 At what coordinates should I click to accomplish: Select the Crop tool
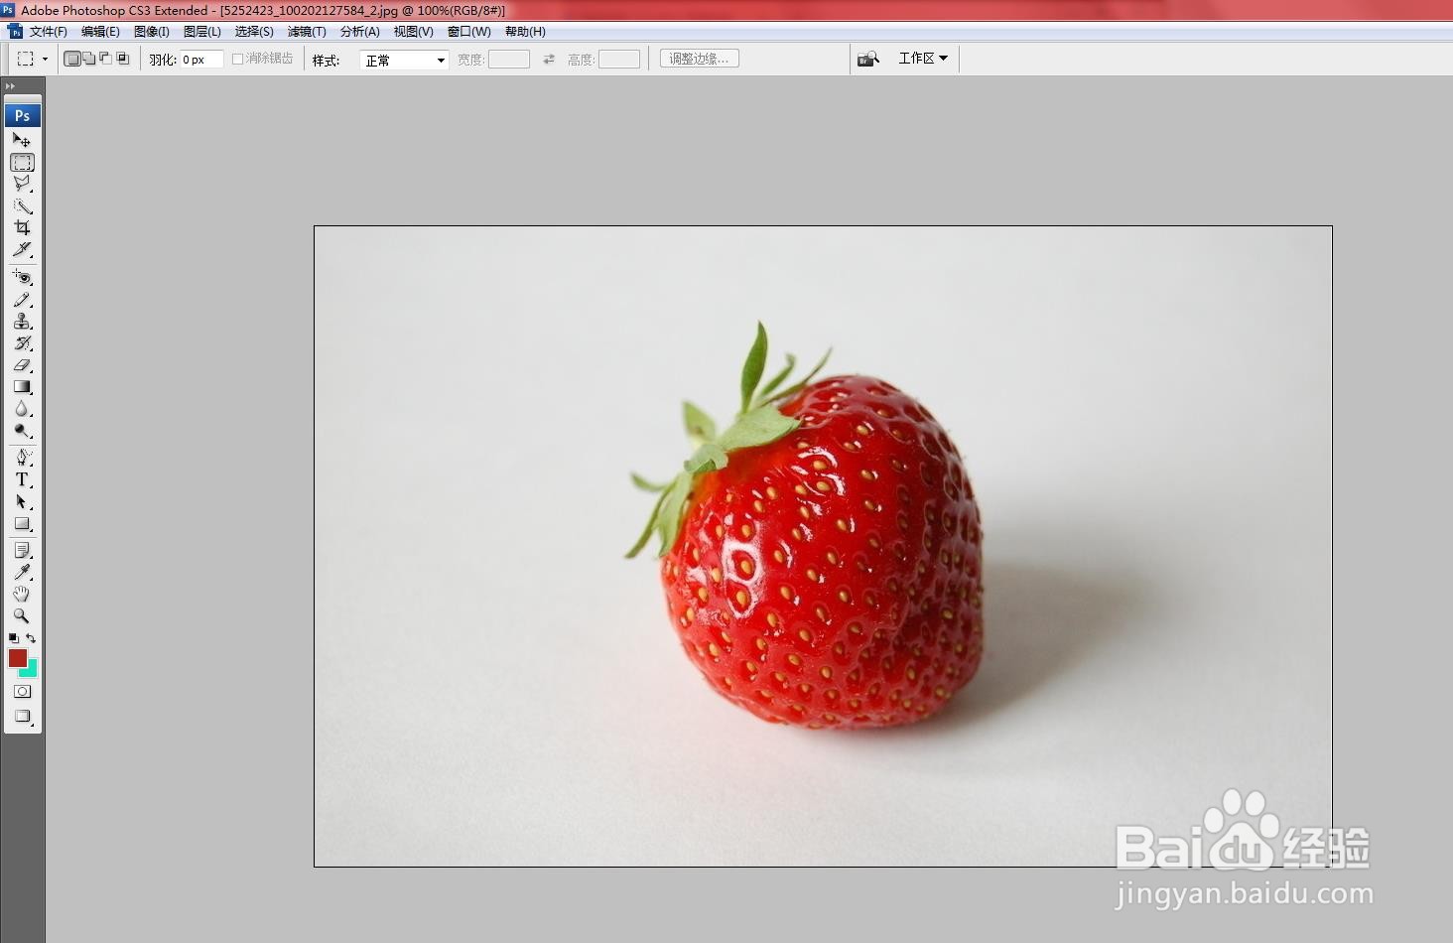point(22,227)
